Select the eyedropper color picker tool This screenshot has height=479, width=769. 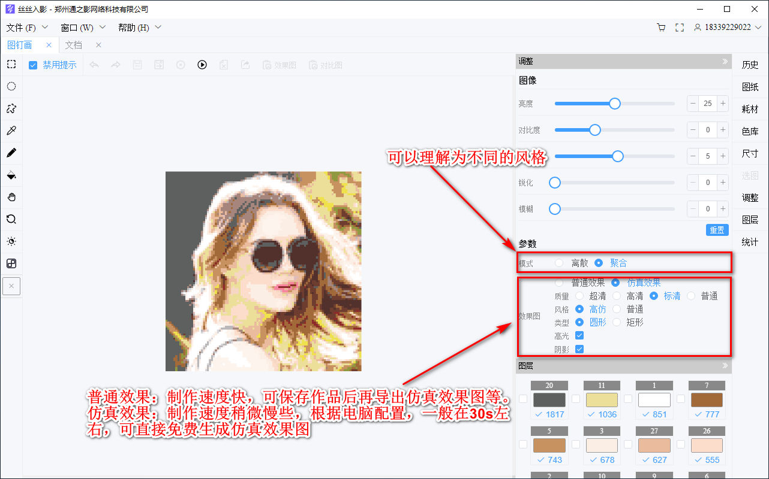click(x=11, y=131)
